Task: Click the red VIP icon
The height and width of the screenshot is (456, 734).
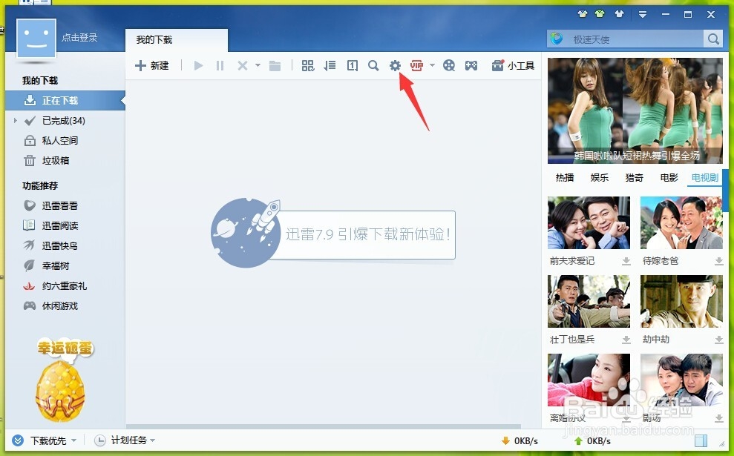Action: coord(416,66)
